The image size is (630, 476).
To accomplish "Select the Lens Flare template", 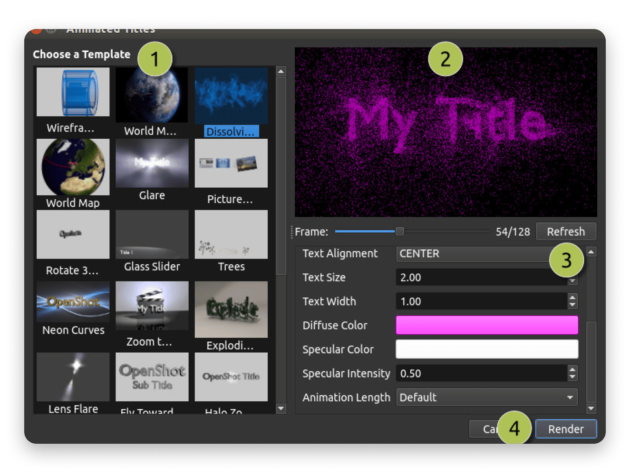I will click(73, 377).
